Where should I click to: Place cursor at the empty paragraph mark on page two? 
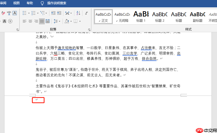tap(37, 99)
